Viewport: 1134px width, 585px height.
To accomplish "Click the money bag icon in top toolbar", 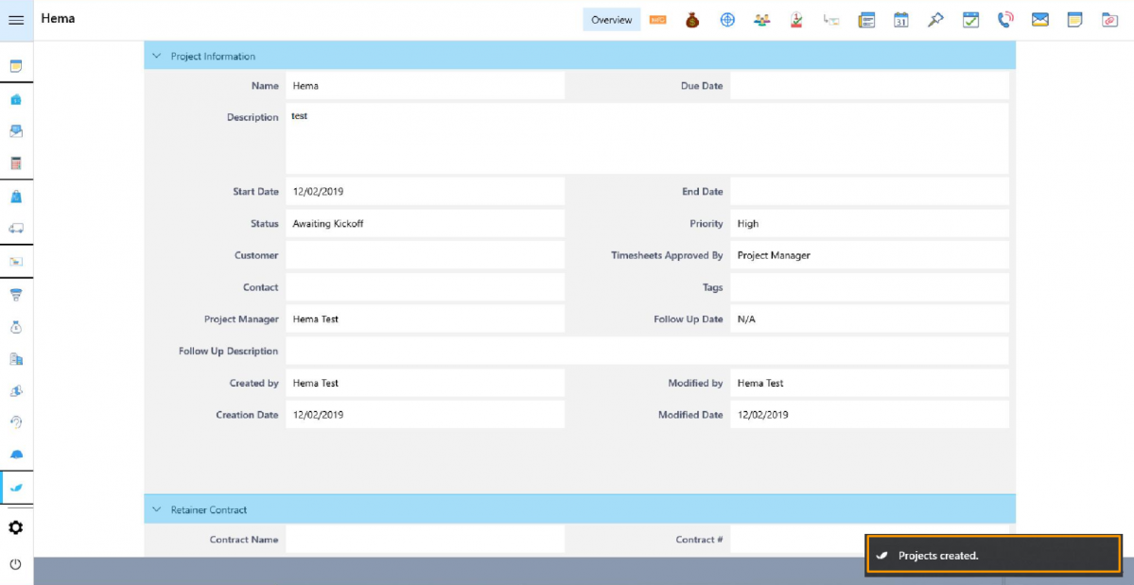I will click(692, 20).
